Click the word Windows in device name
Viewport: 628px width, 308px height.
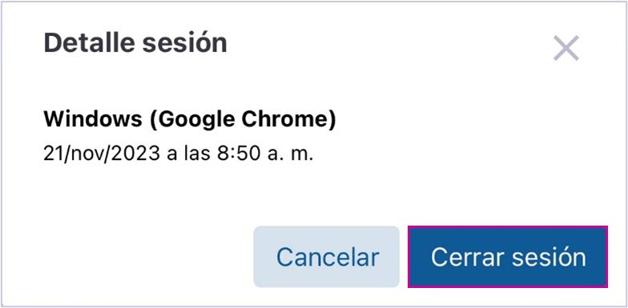coord(93,119)
